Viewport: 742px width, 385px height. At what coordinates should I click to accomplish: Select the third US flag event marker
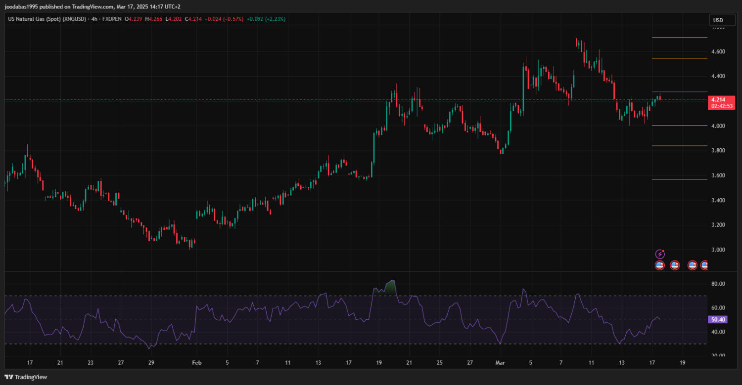692,265
